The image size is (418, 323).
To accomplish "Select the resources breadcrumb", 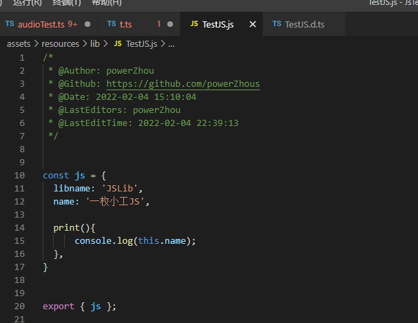I will 60,43.
